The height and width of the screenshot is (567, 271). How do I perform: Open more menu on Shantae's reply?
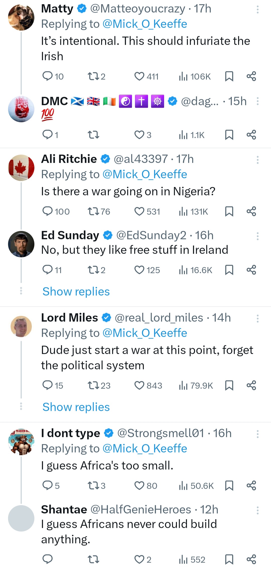click(257, 510)
